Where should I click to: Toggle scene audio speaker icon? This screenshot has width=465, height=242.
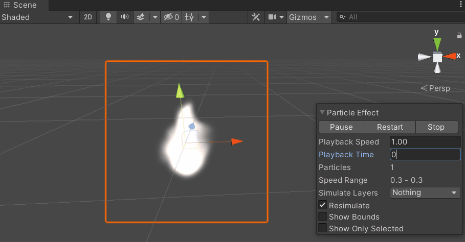(125, 17)
